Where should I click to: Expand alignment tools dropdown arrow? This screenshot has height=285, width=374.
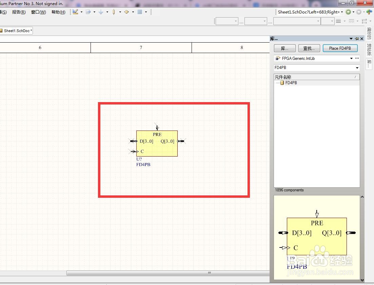[95, 12]
